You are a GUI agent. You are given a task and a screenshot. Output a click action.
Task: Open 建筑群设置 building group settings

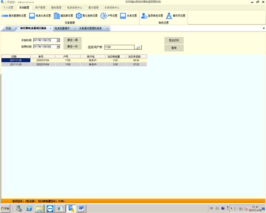click(63, 16)
